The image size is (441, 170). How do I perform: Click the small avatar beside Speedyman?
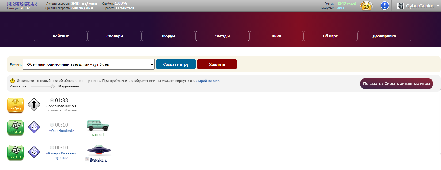pyautogui.click(x=87, y=159)
